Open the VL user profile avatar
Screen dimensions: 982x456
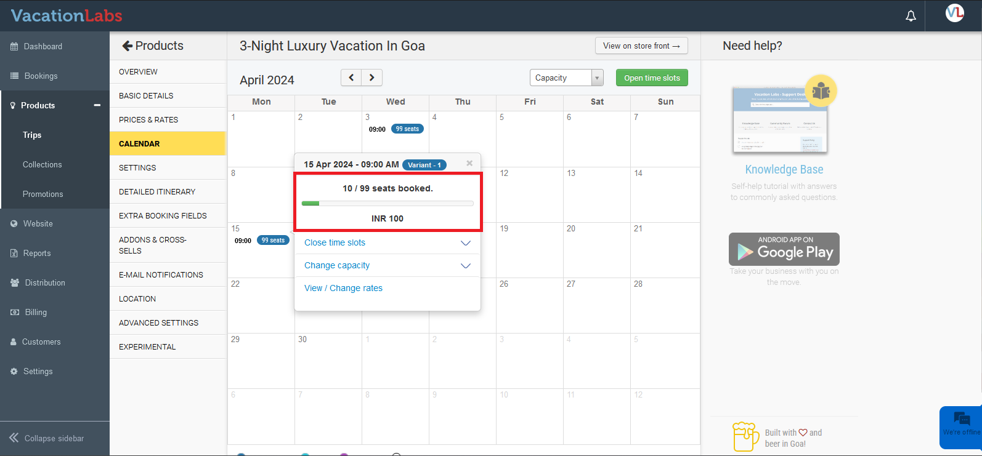(x=954, y=13)
